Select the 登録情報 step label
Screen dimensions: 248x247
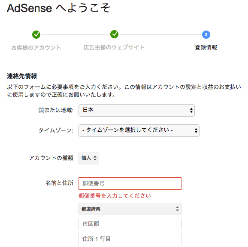point(206,47)
